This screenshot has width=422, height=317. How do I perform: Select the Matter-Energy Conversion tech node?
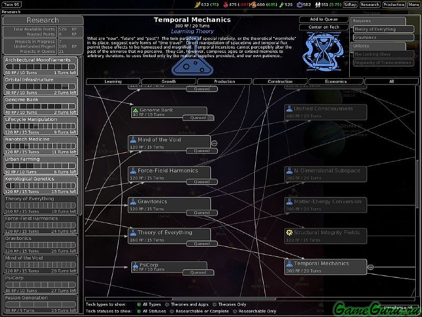click(325, 205)
